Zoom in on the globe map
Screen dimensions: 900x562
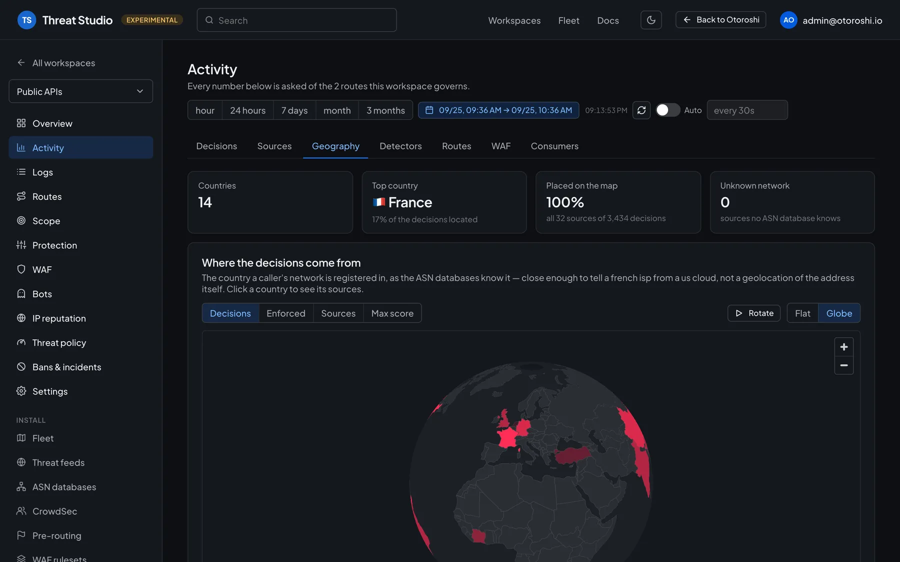click(x=844, y=347)
